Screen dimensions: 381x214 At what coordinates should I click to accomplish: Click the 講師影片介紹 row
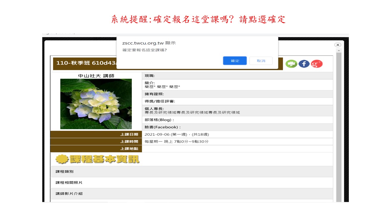[x=192, y=193]
